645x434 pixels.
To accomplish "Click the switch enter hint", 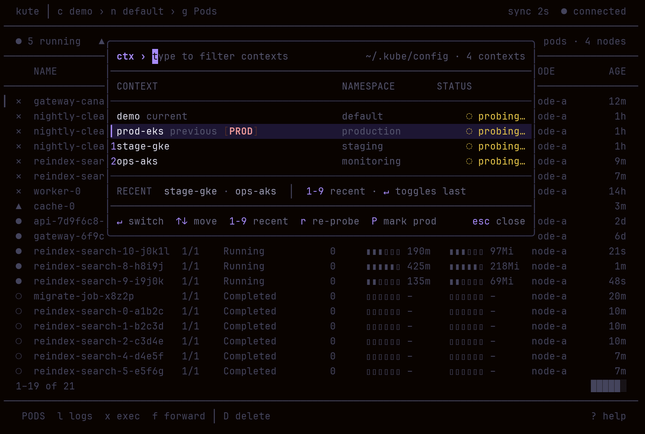I will coord(140,221).
